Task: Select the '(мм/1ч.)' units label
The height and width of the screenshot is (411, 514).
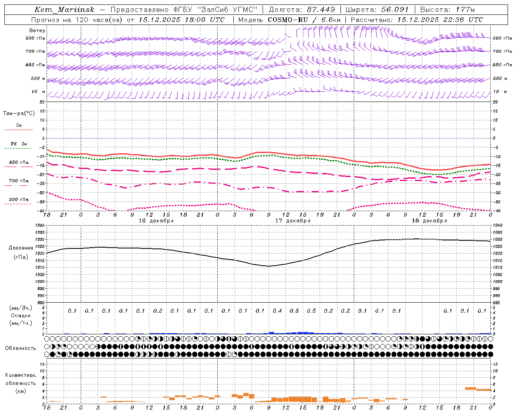Action: coord(21,323)
